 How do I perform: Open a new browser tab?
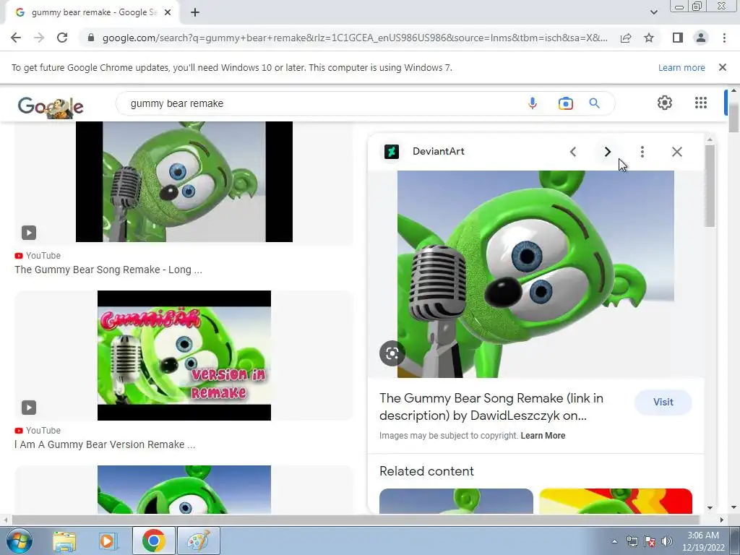click(195, 13)
